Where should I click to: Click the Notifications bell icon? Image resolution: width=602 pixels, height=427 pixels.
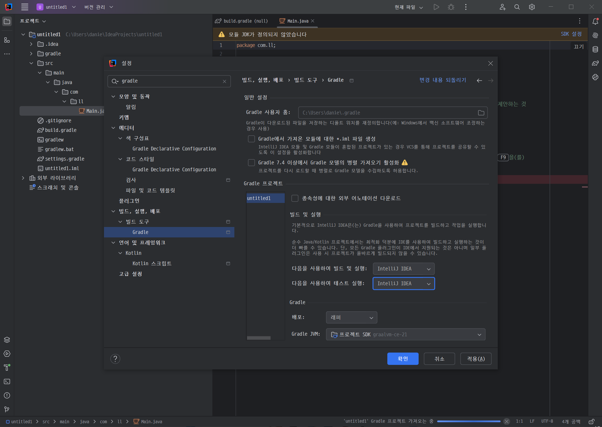[x=595, y=21]
